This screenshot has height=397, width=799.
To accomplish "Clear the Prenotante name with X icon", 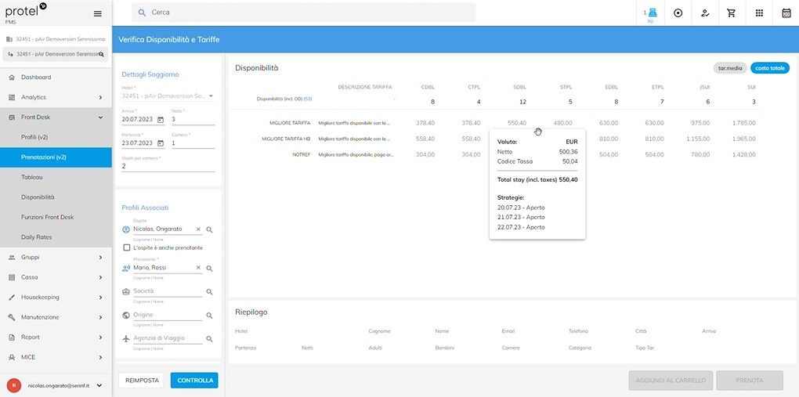I will click(198, 268).
